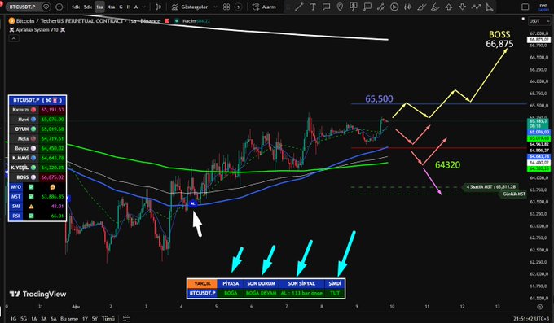
Task: Select the arrow down marker tool
Action: (x=462, y=7)
